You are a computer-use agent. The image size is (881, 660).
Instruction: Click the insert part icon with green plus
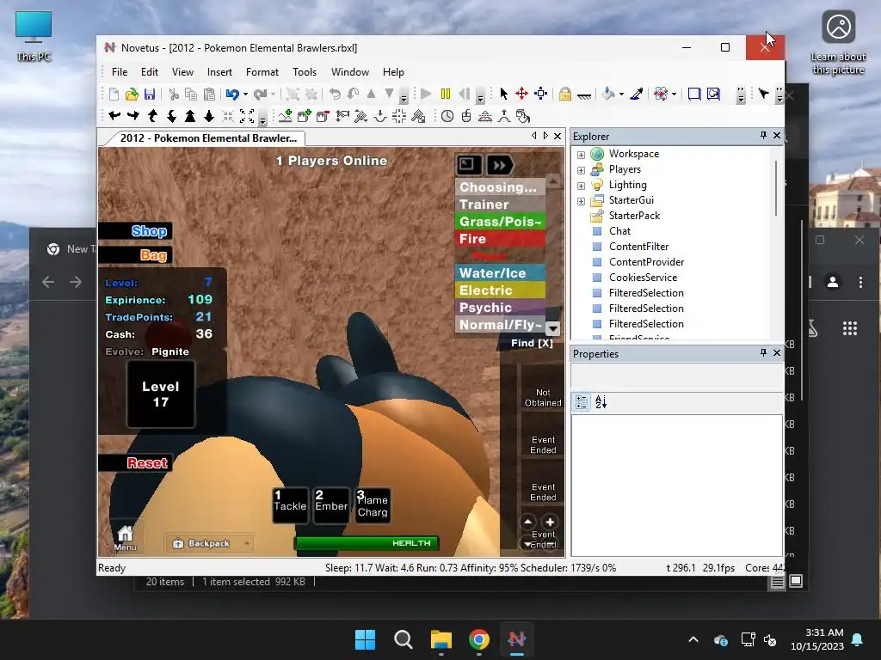point(304,116)
